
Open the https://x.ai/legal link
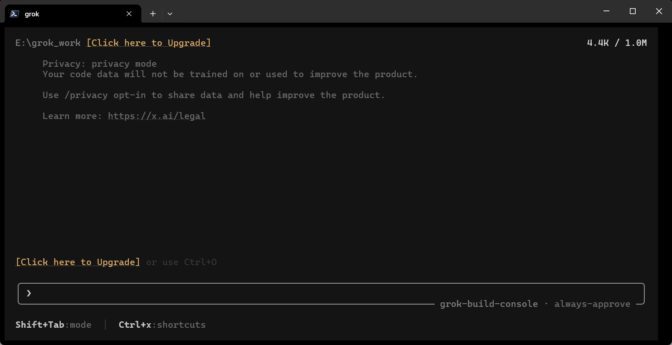(x=157, y=116)
